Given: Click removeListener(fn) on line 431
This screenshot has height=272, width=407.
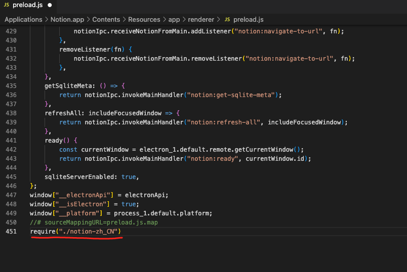Looking at the screenshot, I should pos(92,50).
